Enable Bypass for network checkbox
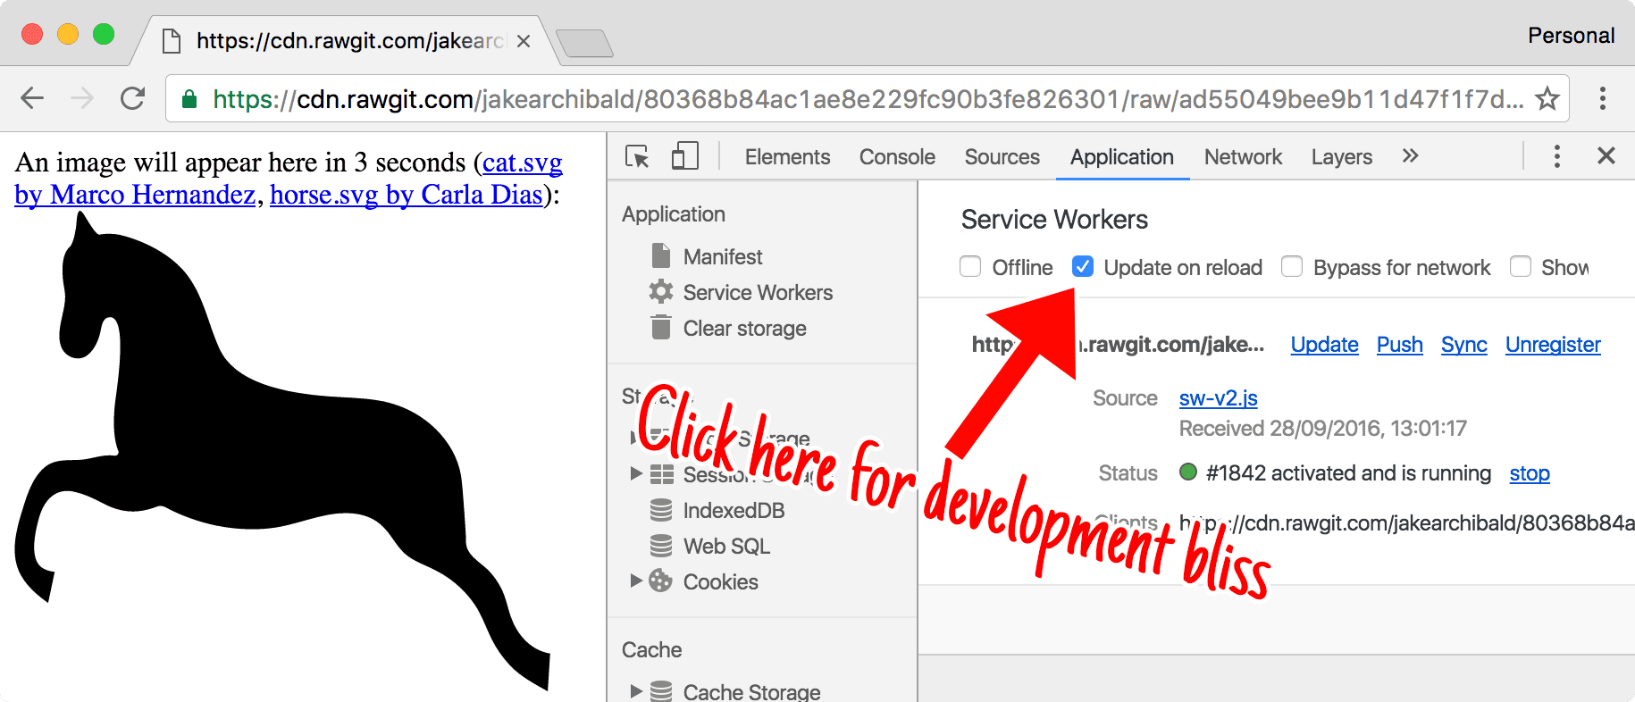1635x702 pixels. [x=1292, y=267]
